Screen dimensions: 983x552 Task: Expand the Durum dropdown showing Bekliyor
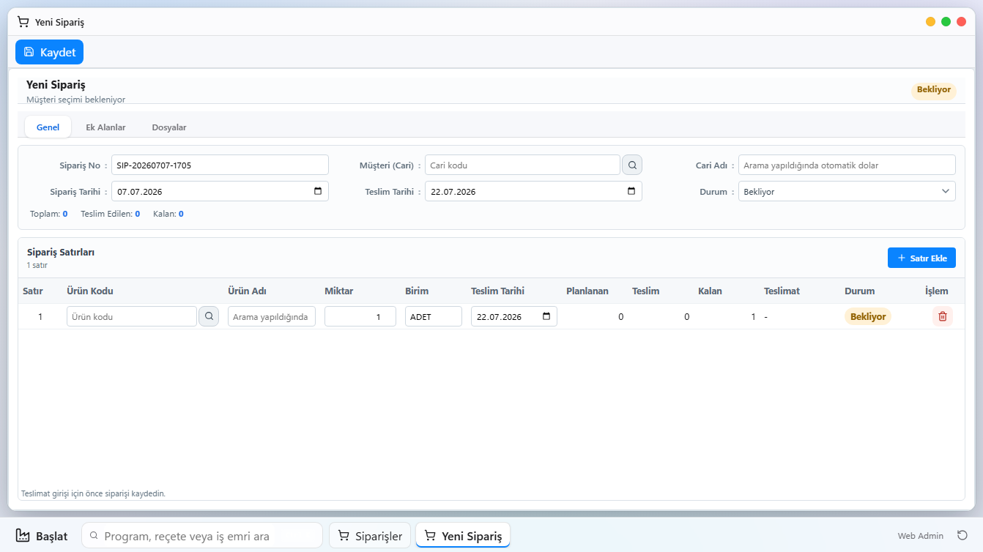(x=847, y=191)
